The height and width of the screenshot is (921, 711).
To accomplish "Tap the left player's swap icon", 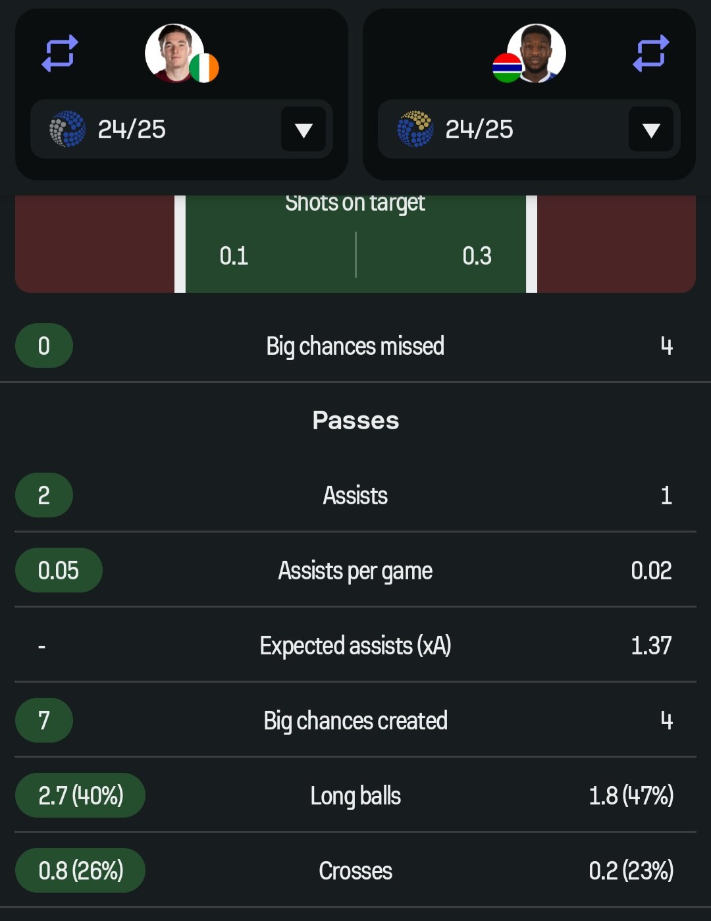I will tap(60, 53).
